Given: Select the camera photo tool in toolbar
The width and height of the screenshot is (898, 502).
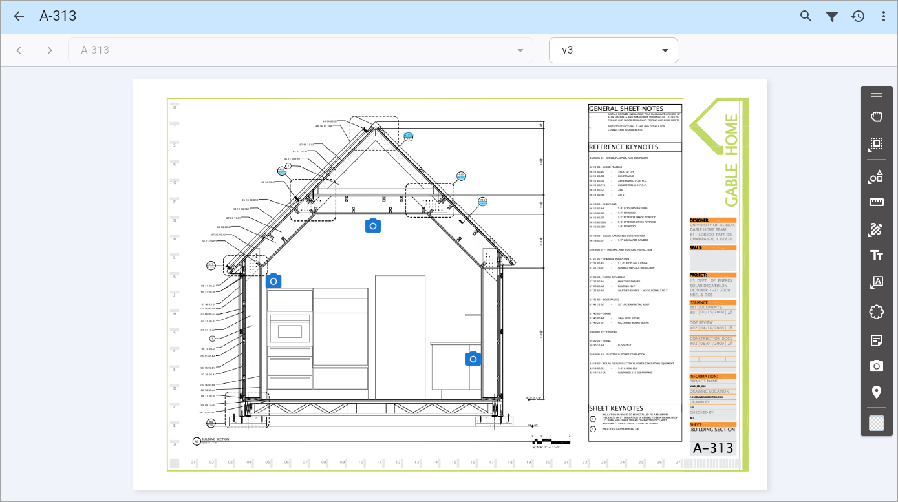Looking at the screenshot, I should pyautogui.click(x=877, y=366).
